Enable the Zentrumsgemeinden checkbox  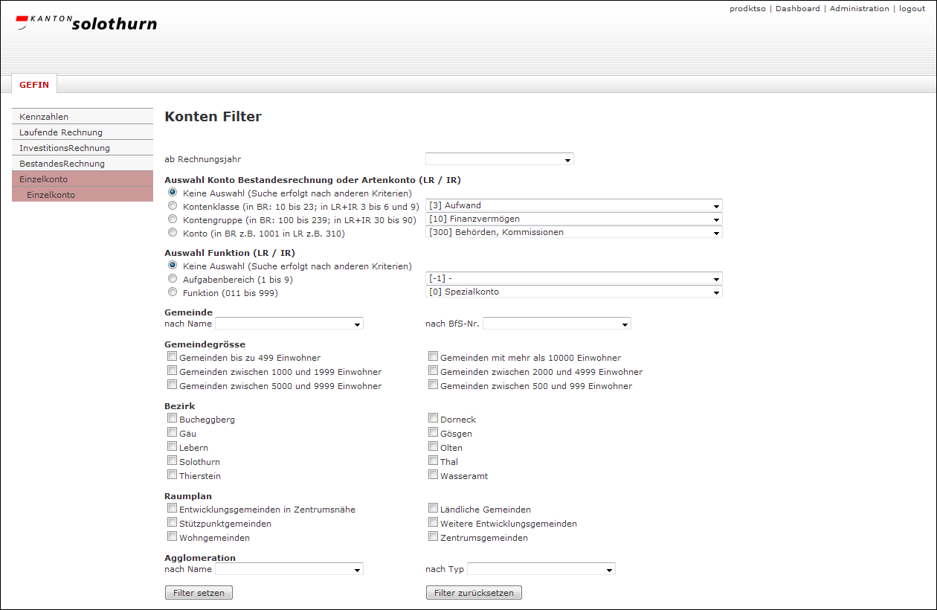click(434, 536)
